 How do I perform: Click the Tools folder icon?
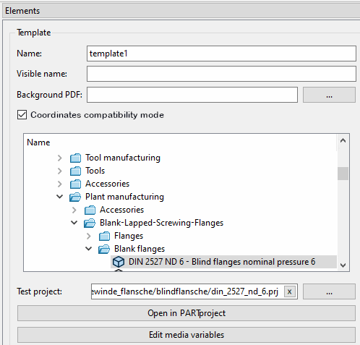pos(75,171)
